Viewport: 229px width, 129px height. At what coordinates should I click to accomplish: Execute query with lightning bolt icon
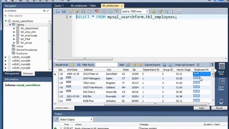(x=71, y=11)
